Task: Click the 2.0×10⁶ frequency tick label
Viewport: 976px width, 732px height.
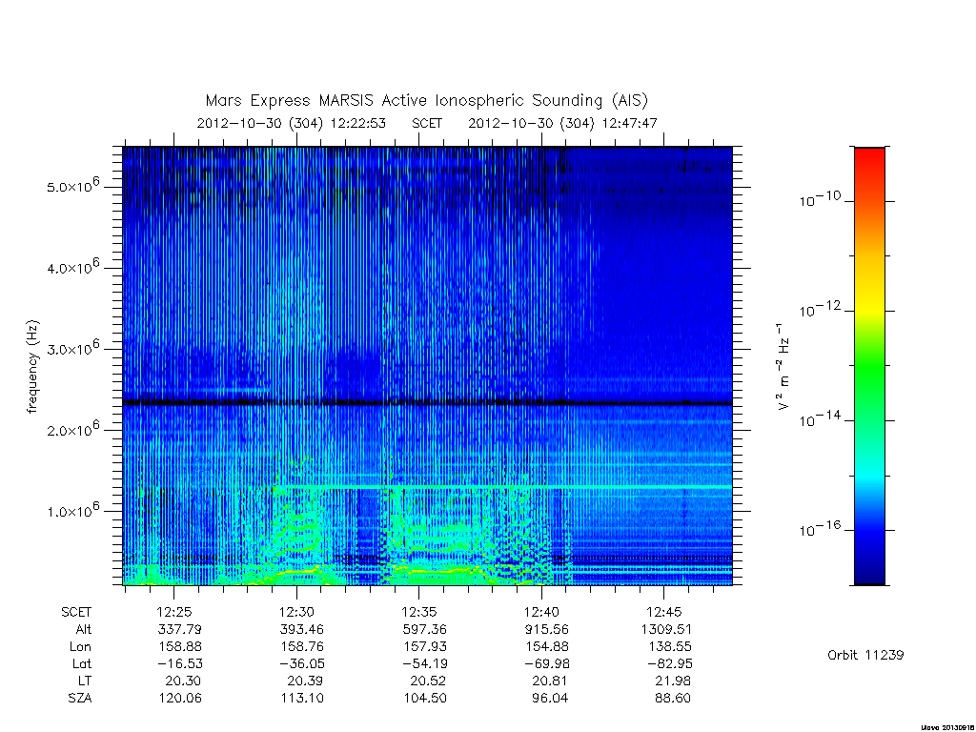Action: [x=72, y=429]
